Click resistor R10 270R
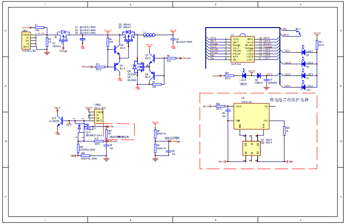Image resolution: width=344 pixels, height=224 pixels. (98, 67)
